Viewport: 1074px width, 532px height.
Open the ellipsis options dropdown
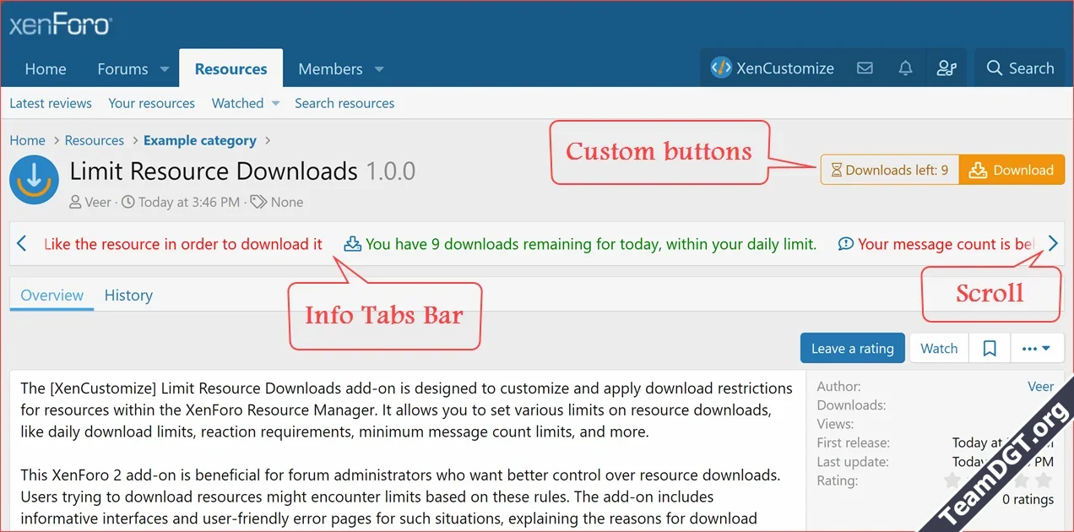pos(1037,348)
